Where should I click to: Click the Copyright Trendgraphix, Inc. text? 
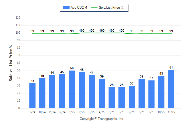pyautogui.click(x=102, y=119)
